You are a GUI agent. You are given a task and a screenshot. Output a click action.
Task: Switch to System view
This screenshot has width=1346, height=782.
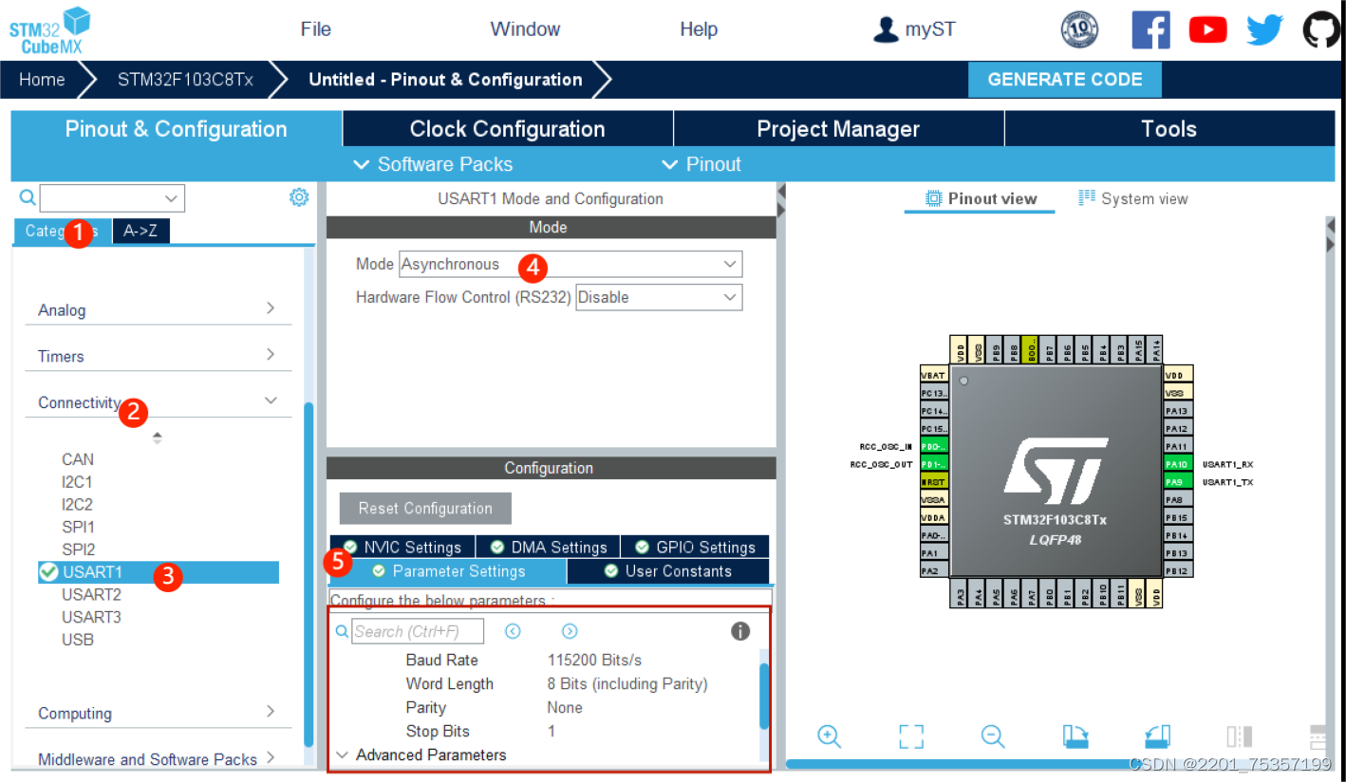pos(1133,198)
